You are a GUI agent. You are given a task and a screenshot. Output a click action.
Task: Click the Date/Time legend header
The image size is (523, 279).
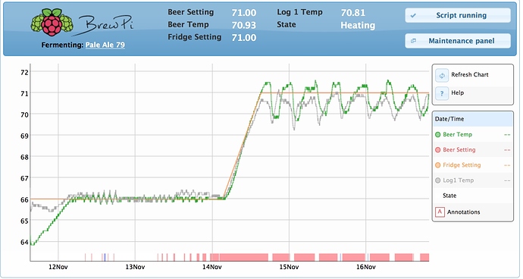click(x=473, y=119)
